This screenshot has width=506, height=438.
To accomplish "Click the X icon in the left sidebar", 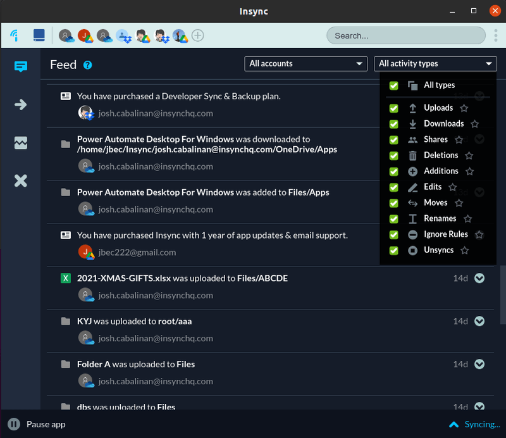I will [20, 180].
